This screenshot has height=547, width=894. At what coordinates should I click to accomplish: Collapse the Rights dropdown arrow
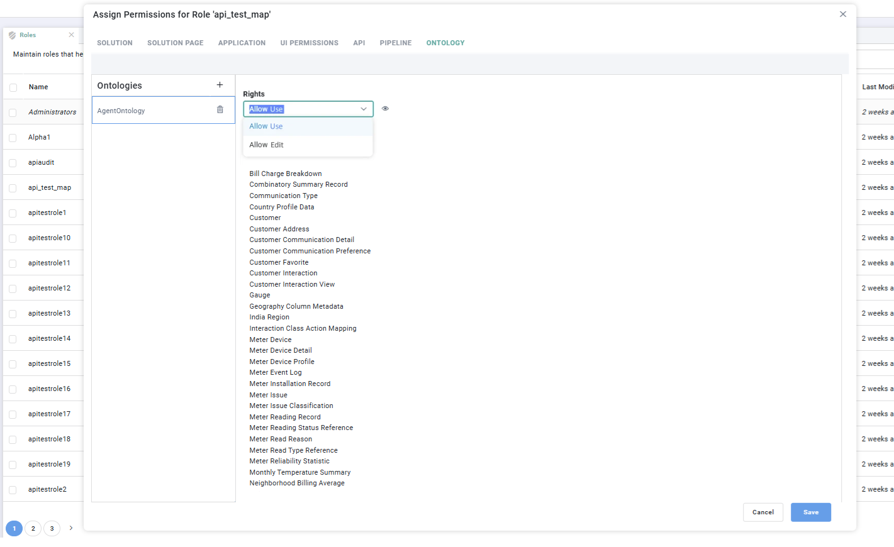(x=364, y=109)
